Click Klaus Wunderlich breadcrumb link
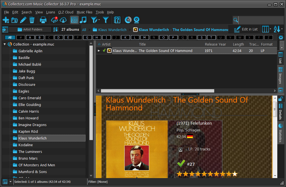This screenshot has width=286, height=187. click(112, 30)
